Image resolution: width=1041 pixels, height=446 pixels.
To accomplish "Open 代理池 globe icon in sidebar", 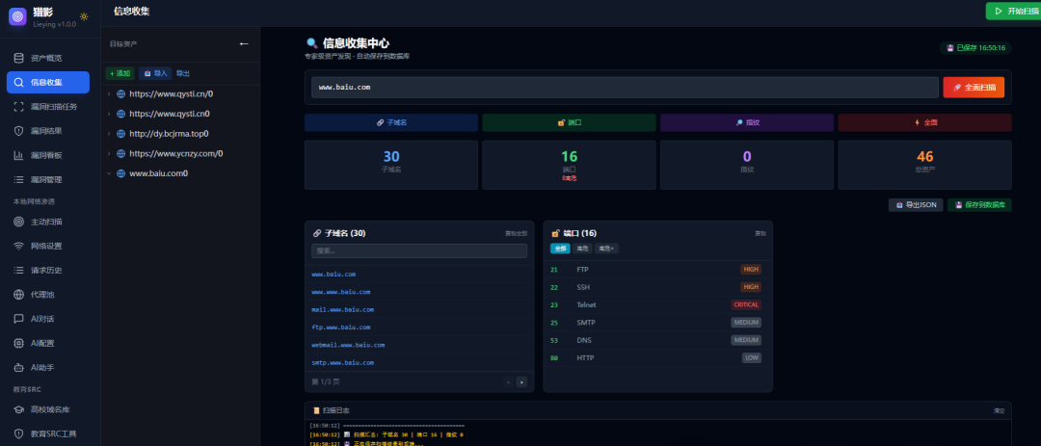I will point(18,295).
